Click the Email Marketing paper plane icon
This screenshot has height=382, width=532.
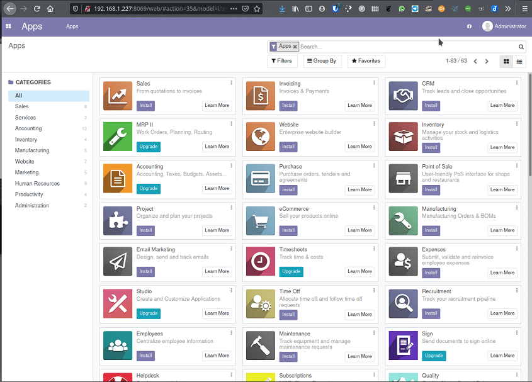tap(118, 261)
